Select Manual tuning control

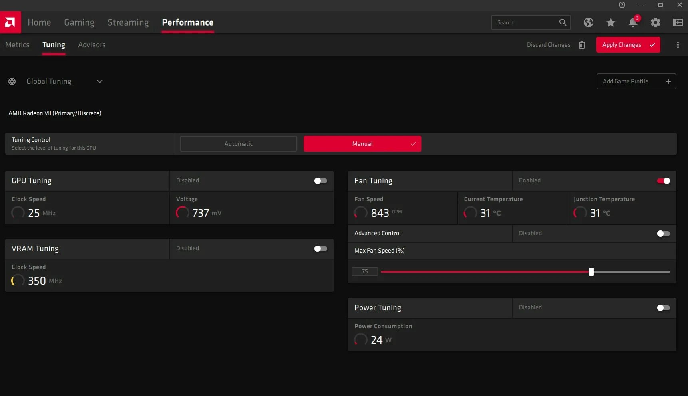click(x=362, y=144)
